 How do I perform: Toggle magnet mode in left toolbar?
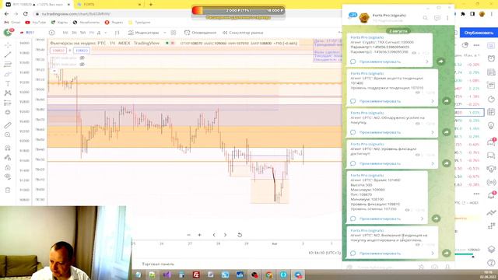click(x=8, y=148)
